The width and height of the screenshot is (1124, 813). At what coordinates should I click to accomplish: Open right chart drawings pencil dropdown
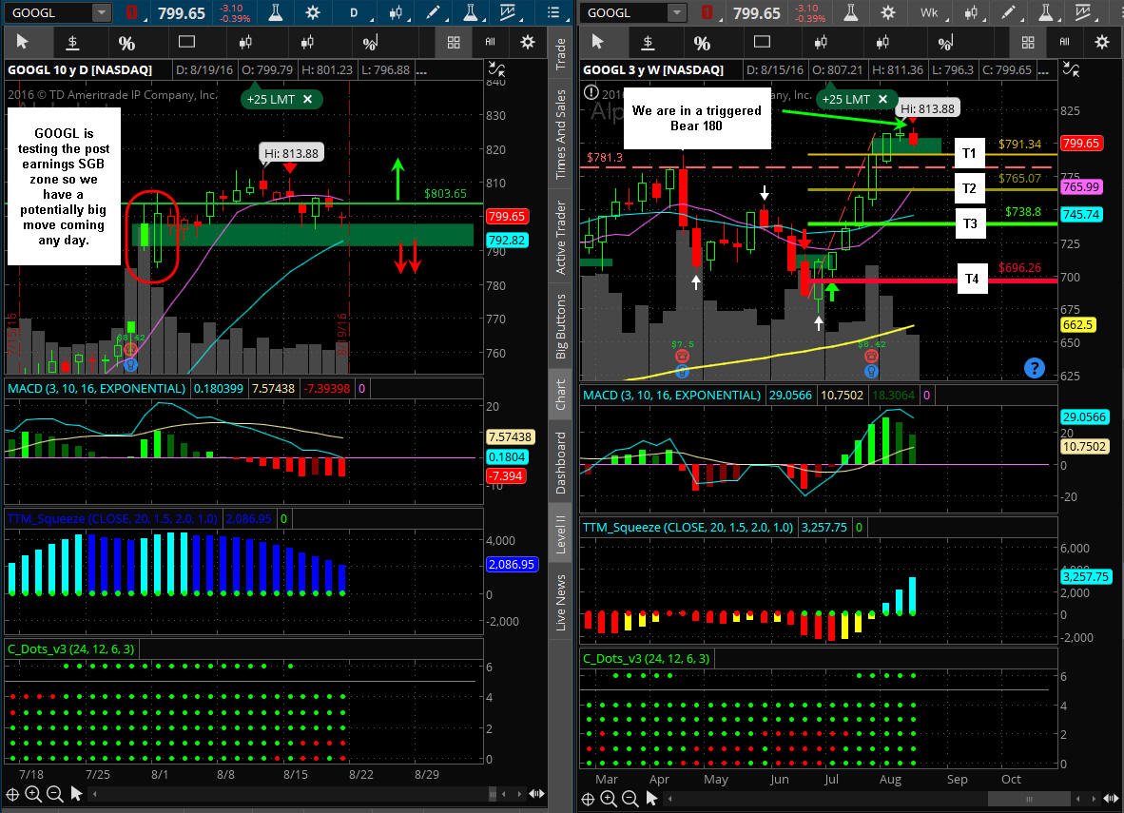(1008, 12)
